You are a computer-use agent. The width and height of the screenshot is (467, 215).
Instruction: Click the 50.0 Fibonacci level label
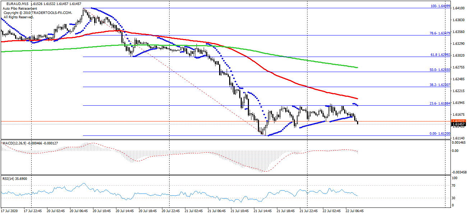[x=440, y=70]
